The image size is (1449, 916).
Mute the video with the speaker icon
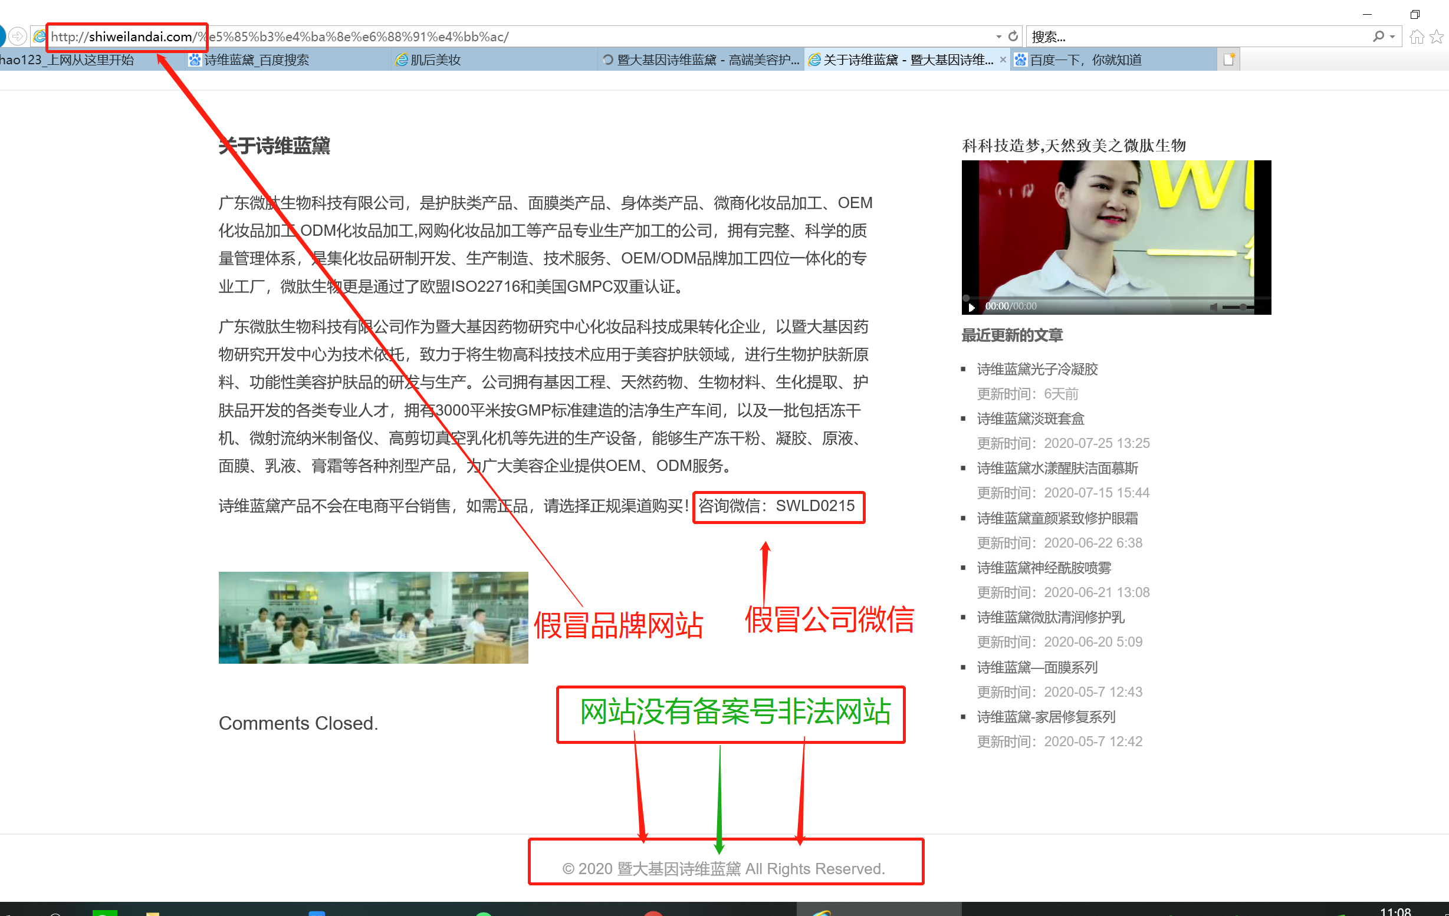click(1214, 307)
